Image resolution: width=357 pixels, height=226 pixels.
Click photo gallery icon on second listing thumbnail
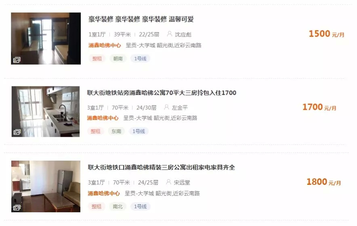[17, 132]
